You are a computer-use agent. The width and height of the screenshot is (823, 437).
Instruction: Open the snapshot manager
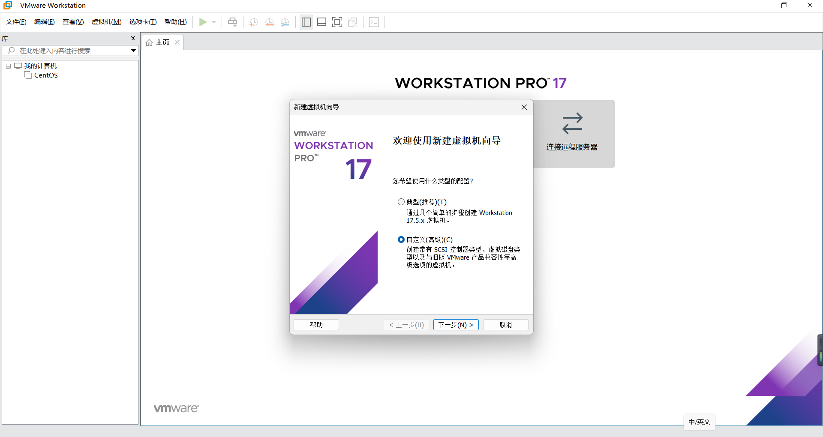coord(285,22)
